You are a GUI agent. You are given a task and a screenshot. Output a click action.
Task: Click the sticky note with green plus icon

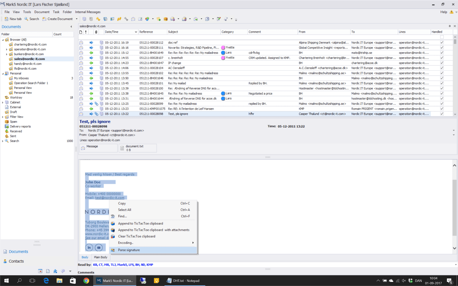coord(159,19)
